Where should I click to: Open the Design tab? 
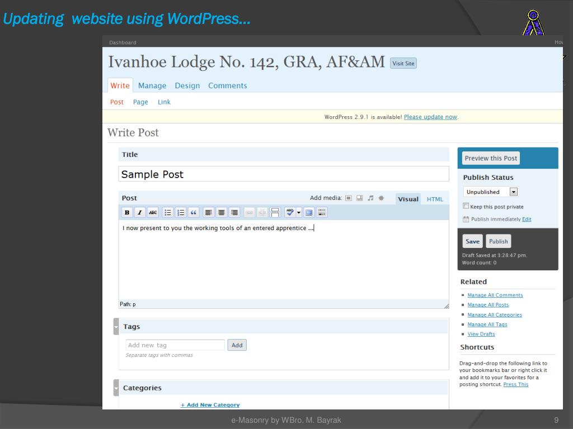click(187, 85)
